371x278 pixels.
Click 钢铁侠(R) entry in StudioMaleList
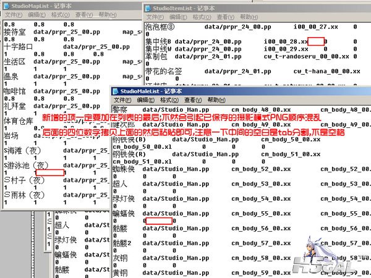129,154
